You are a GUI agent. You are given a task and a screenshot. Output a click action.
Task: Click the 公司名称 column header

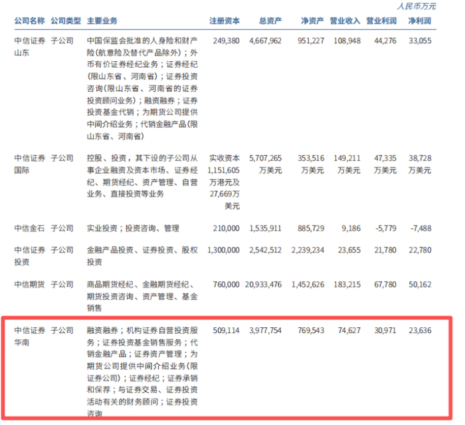(29, 21)
